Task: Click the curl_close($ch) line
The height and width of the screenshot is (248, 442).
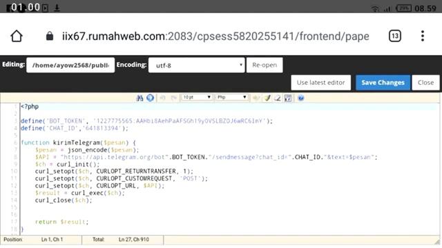Action: pyautogui.click(x=64, y=200)
